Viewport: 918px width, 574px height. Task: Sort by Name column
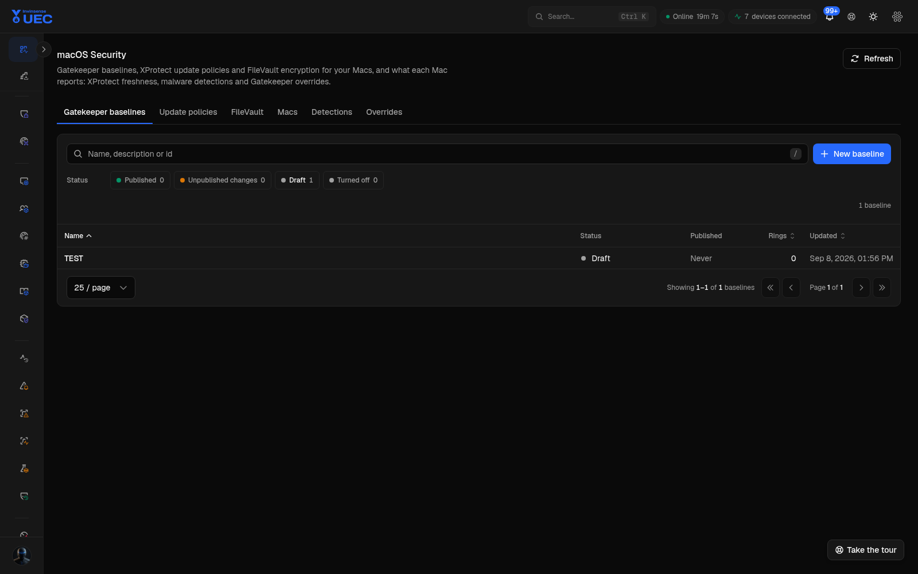click(78, 236)
